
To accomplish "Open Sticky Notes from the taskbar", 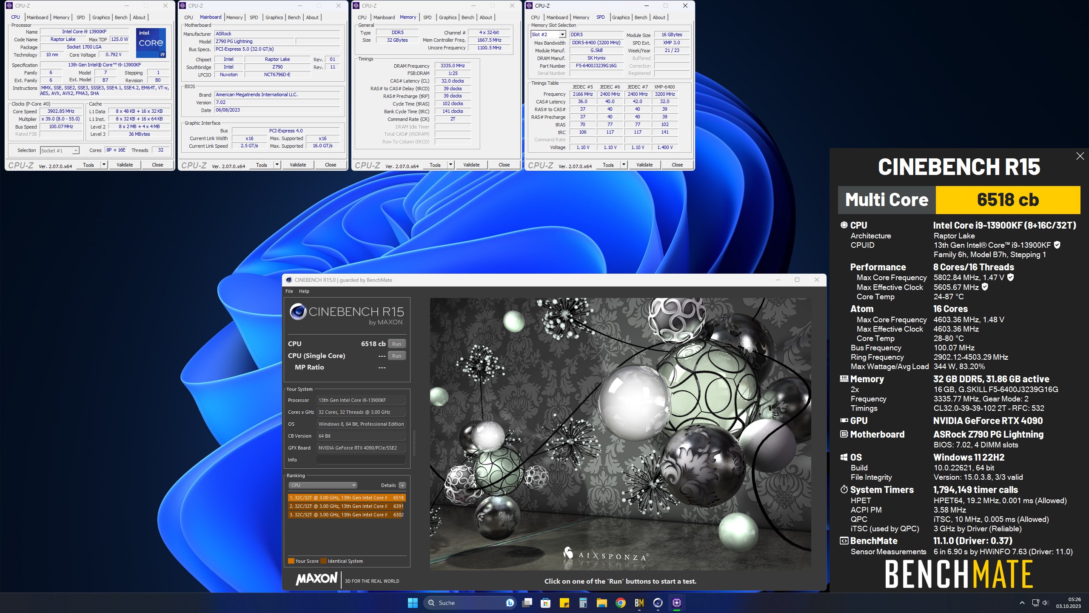I will tap(564, 603).
